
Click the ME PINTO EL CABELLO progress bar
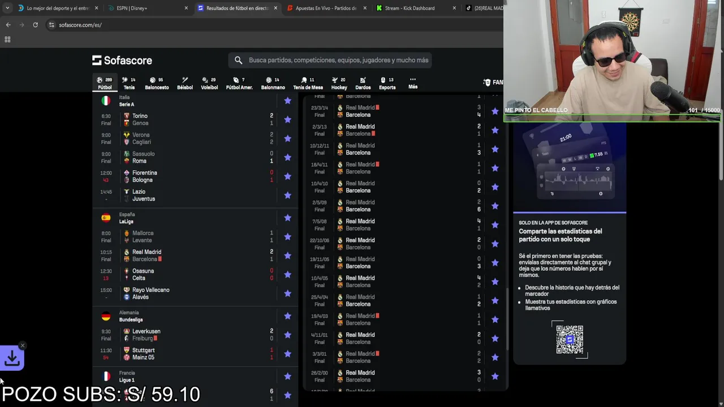point(612,119)
